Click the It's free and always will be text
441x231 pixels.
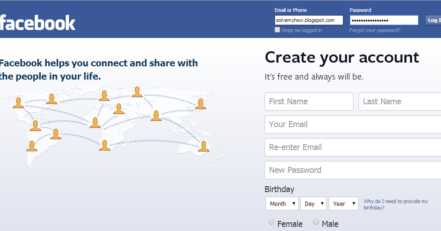click(314, 77)
